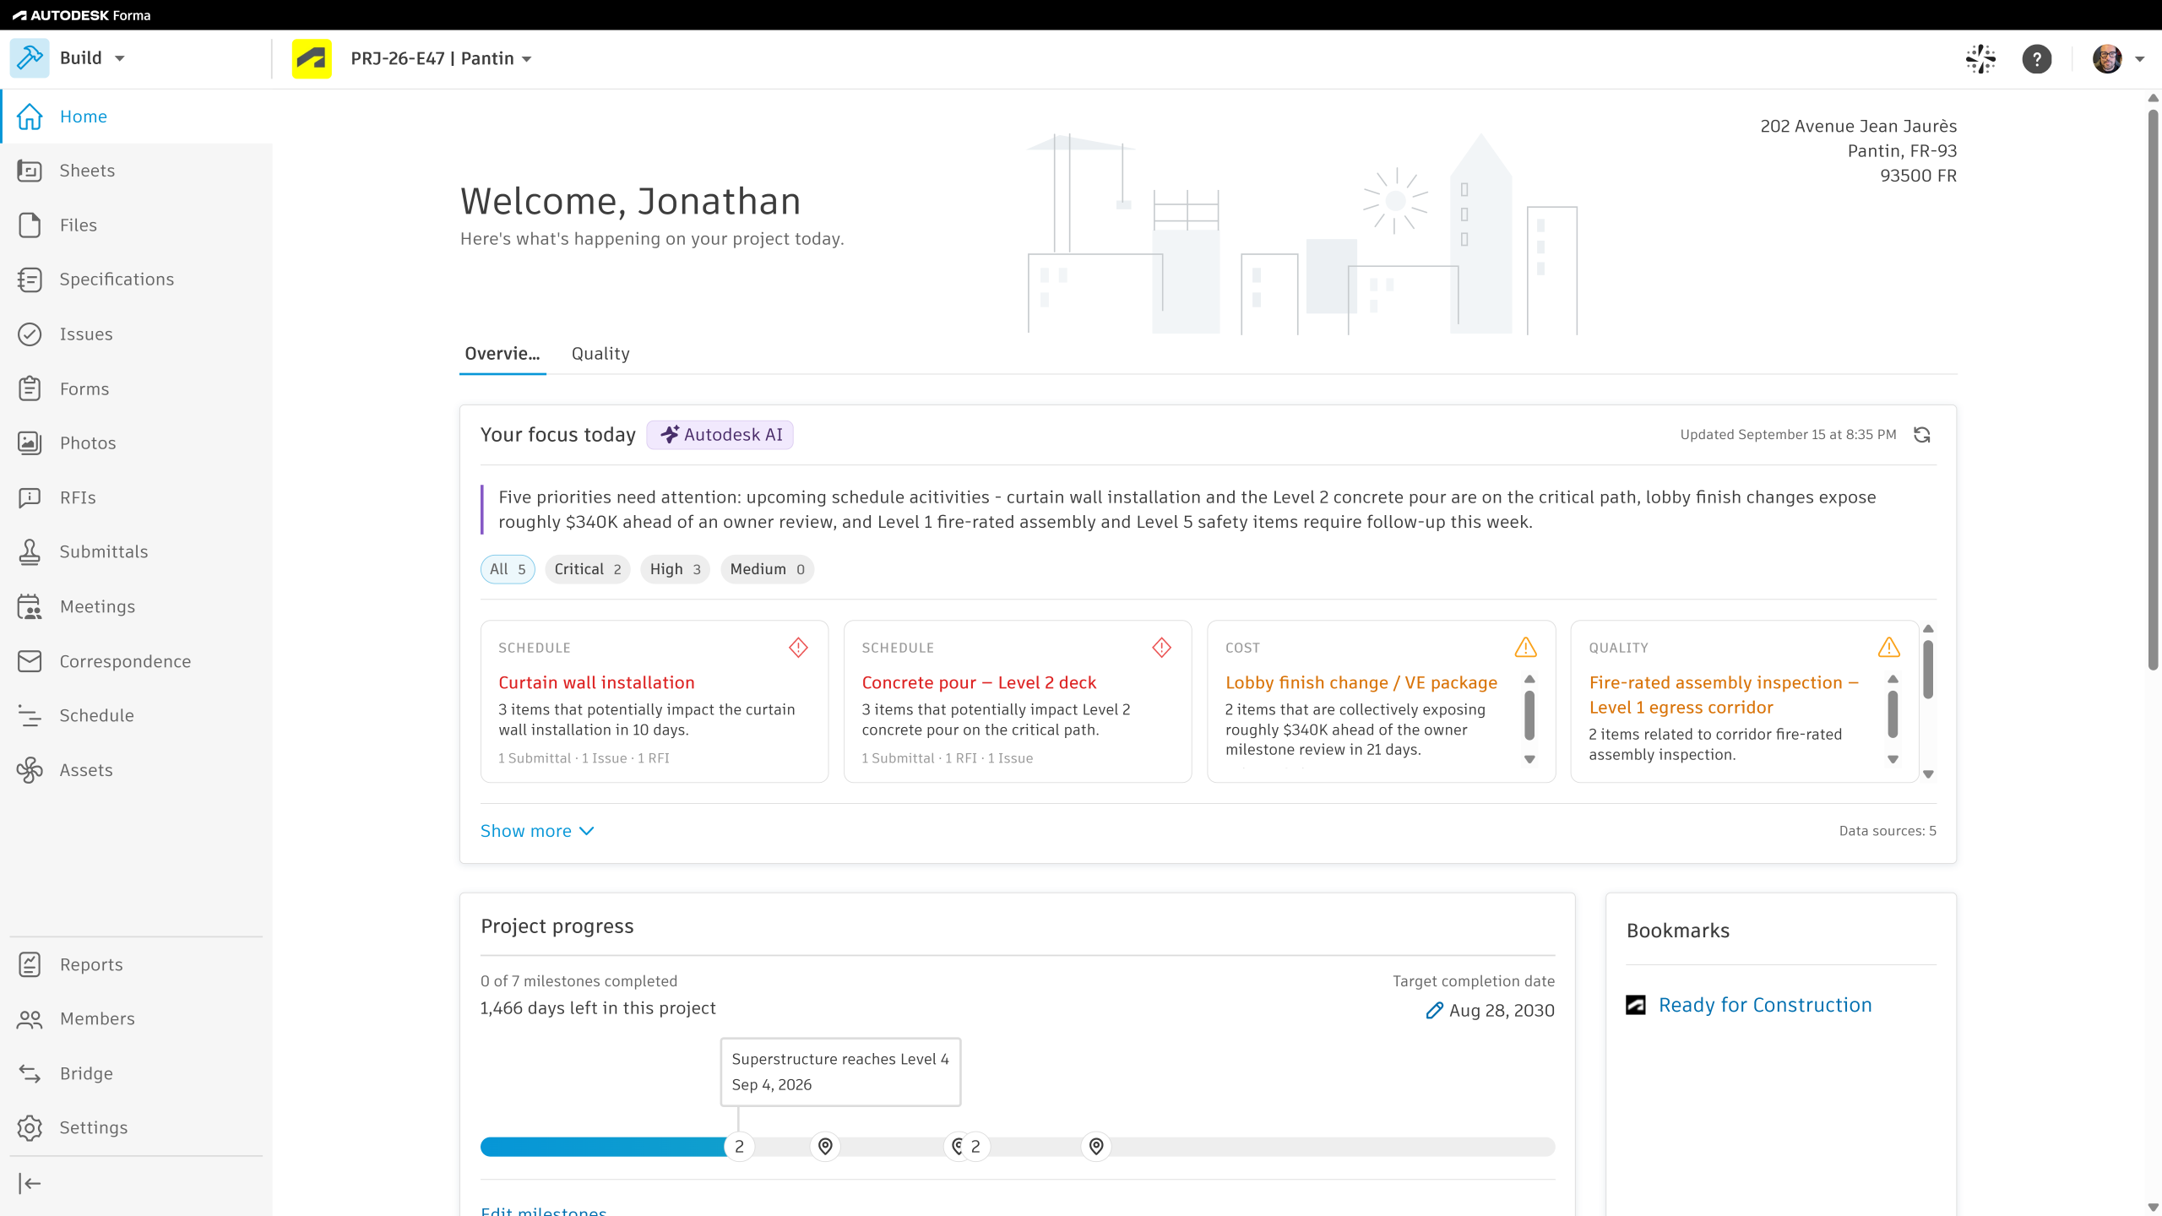Image resolution: width=2162 pixels, height=1216 pixels.
Task: Open the RFIs sidebar icon
Action: [30, 497]
